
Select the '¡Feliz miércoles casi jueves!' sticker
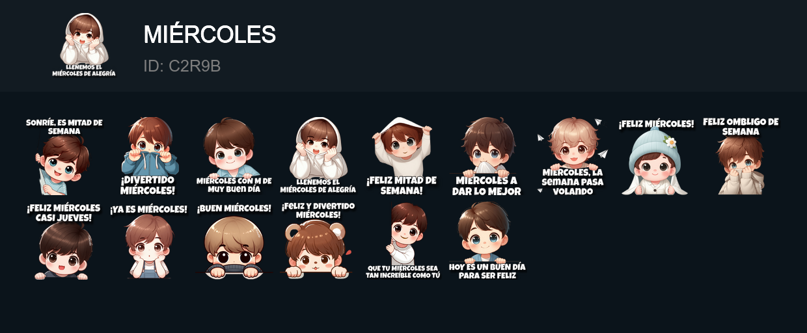tap(64, 241)
